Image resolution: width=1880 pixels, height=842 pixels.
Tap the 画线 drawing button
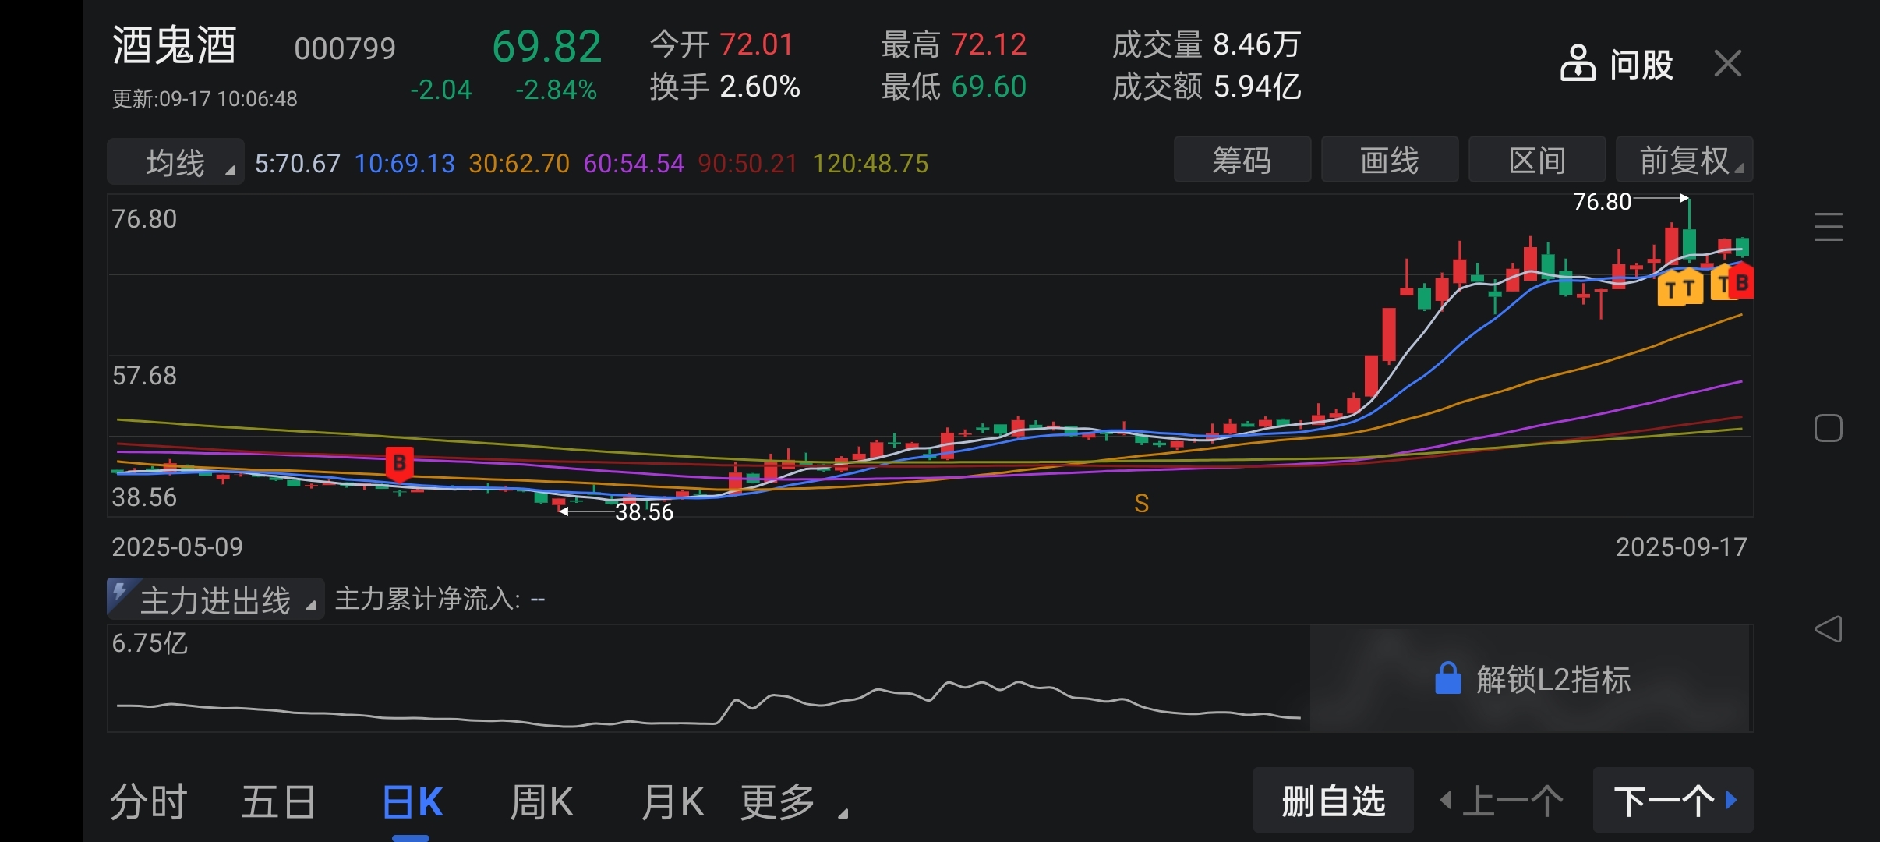point(1390,160)
